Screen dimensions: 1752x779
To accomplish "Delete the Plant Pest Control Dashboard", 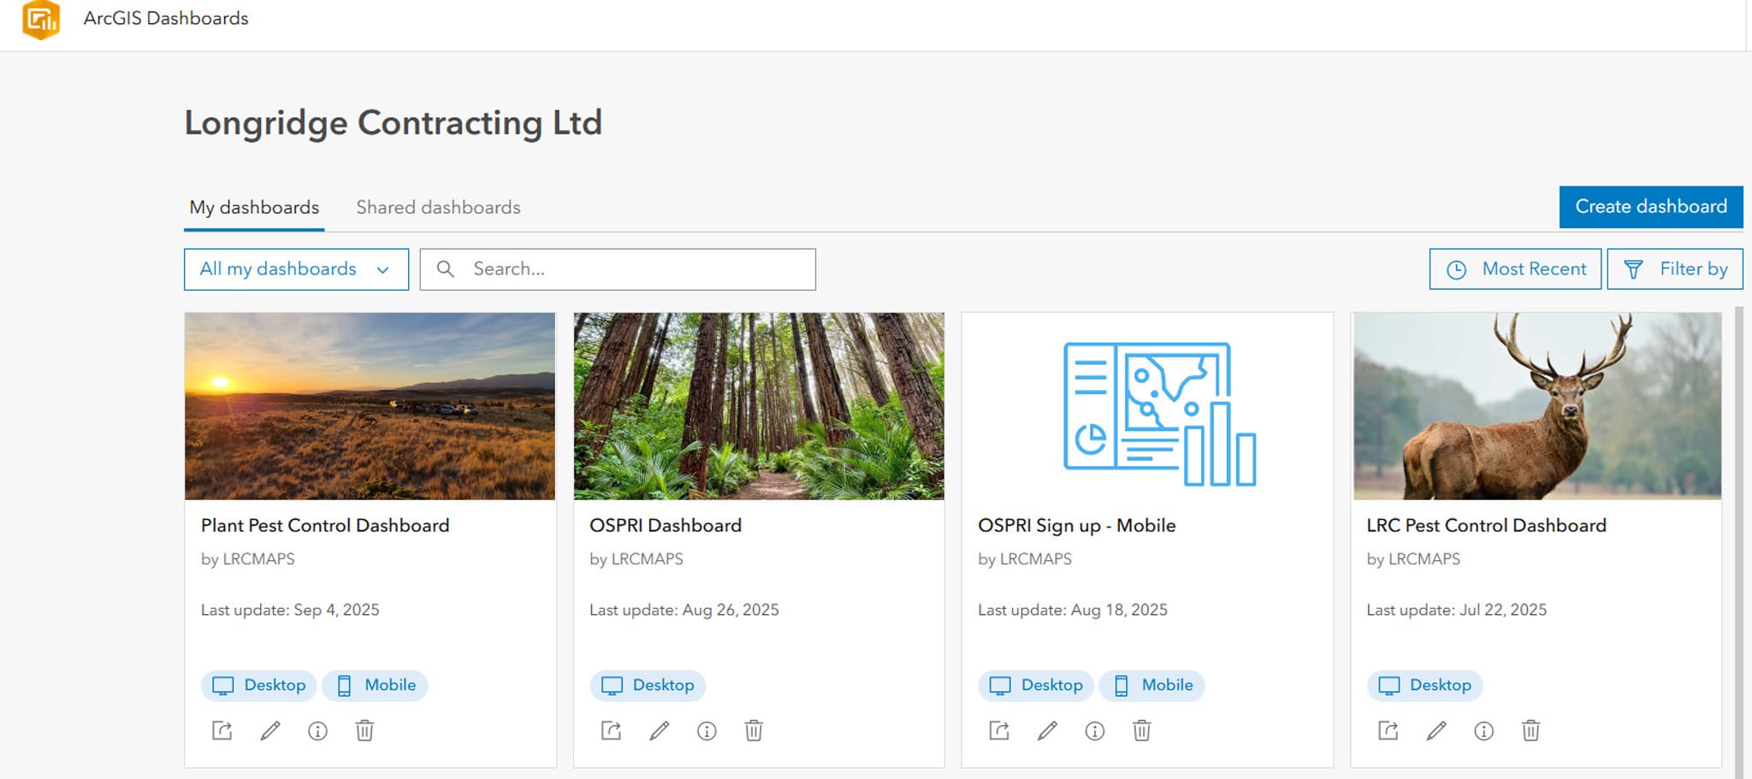I will coord(364,730).
